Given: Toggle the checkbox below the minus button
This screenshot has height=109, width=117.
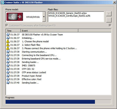Looking at the screenshot, I should click(110, 25).
